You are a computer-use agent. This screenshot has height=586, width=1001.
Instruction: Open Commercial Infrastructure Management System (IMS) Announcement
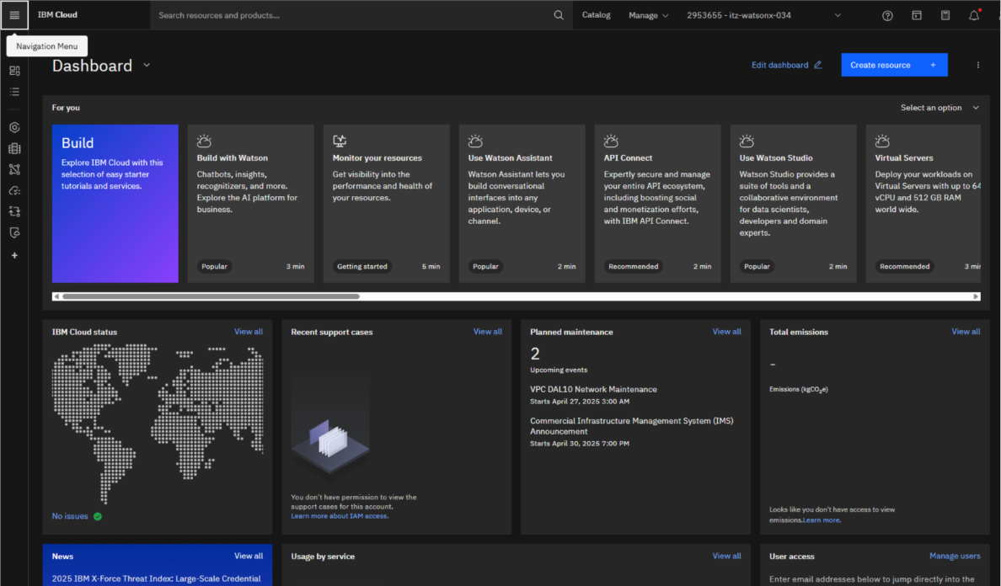click(631, 426)
